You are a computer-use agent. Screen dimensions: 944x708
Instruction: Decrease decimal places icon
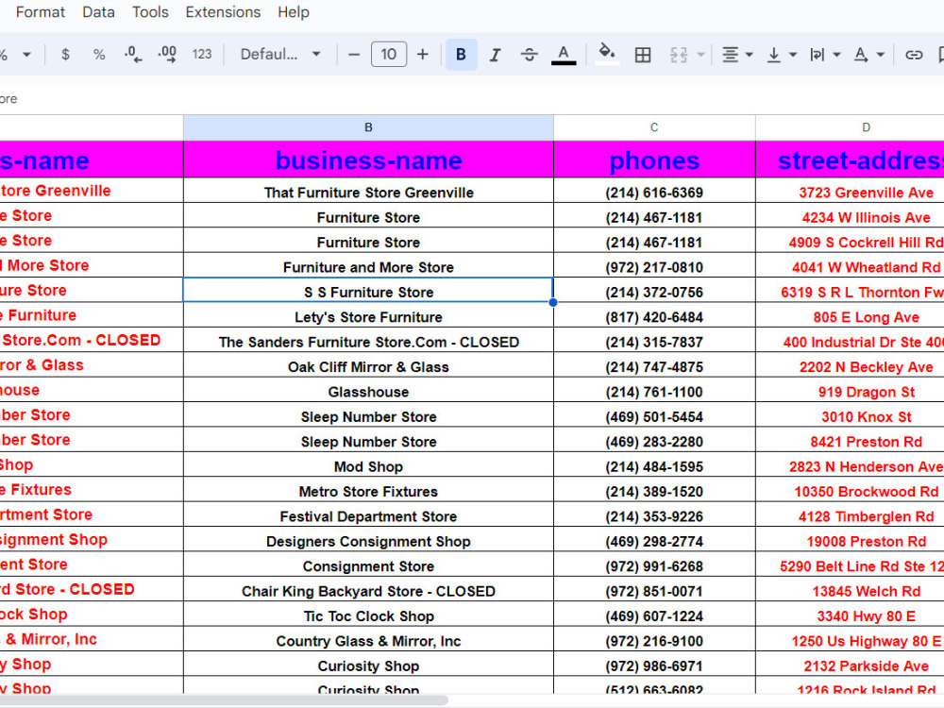pyautogui.click(x=133, y=55)
